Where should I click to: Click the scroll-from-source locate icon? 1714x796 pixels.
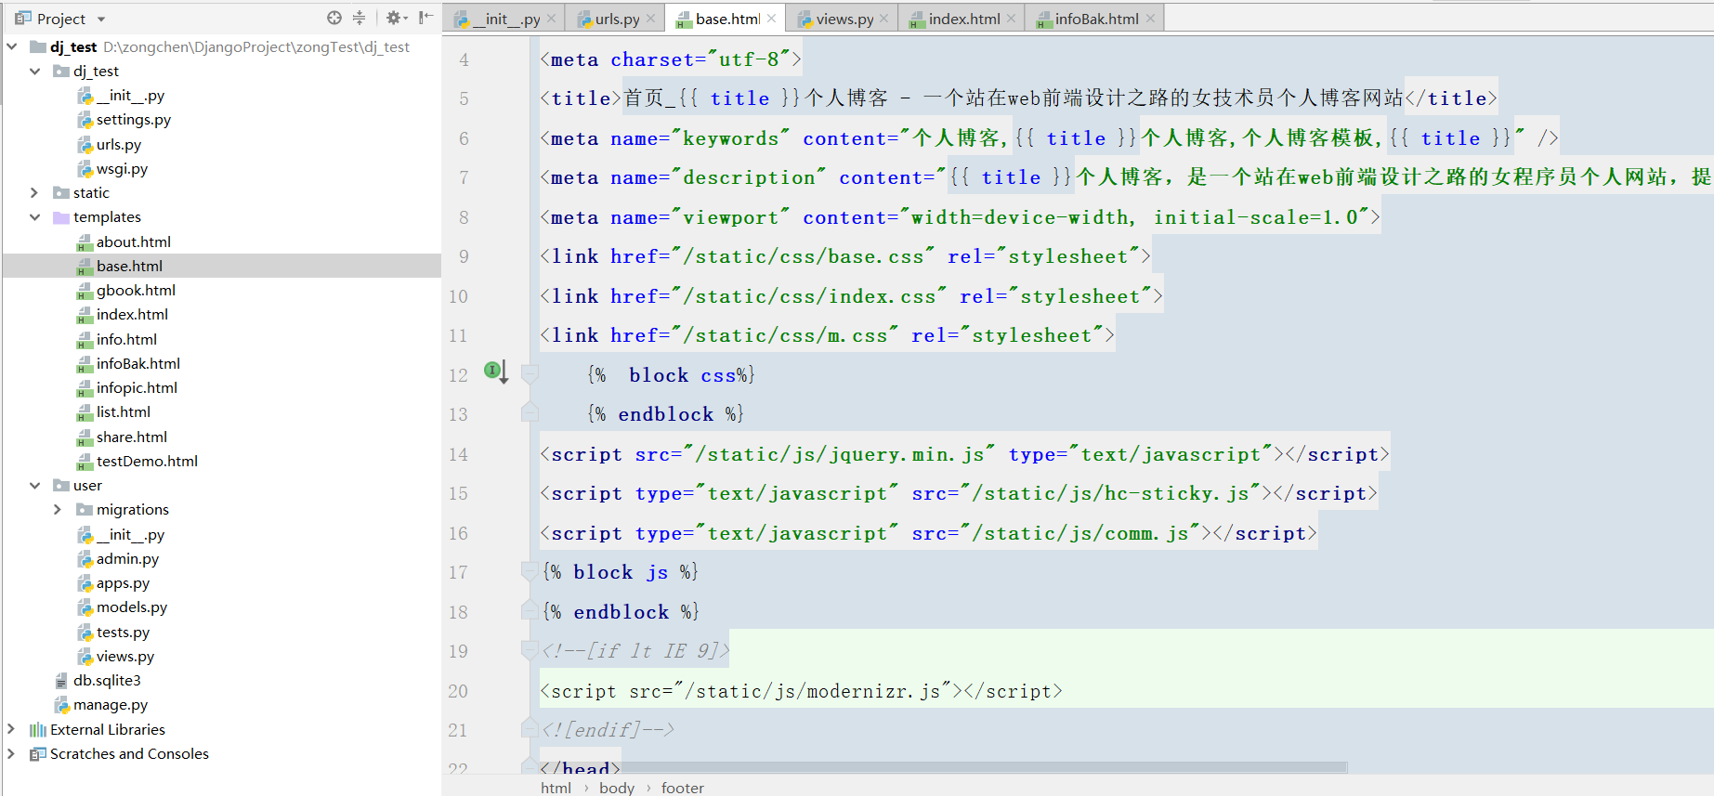[334, 18]
